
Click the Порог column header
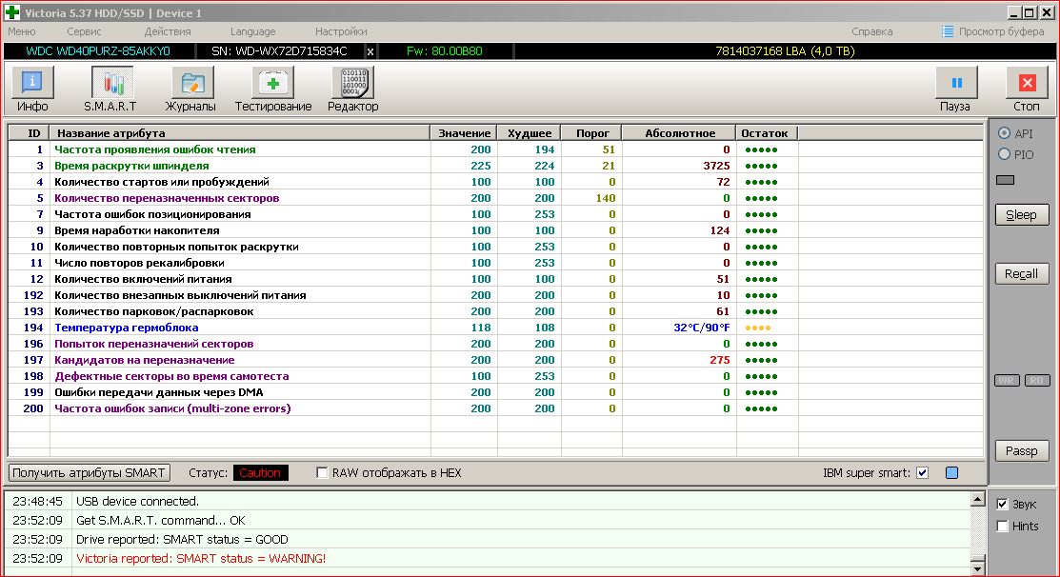pos(591,133)
